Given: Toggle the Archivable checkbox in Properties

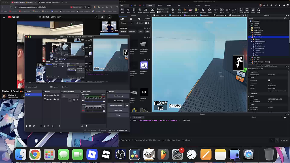Looking at the screenshot, I should point(269,80).
